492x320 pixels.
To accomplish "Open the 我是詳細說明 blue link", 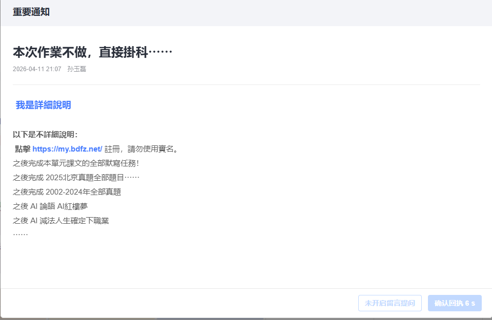I will pyautogui.click(x=43, y=105).
